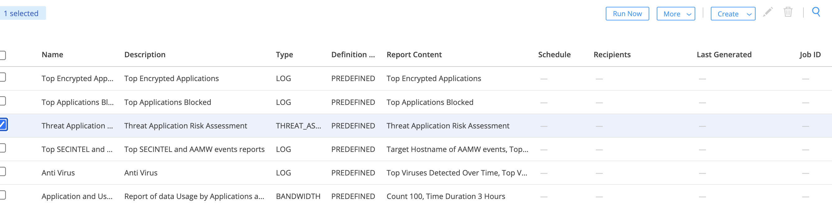
Task: Click the 1 selected indicator
Action: (22, 14)
